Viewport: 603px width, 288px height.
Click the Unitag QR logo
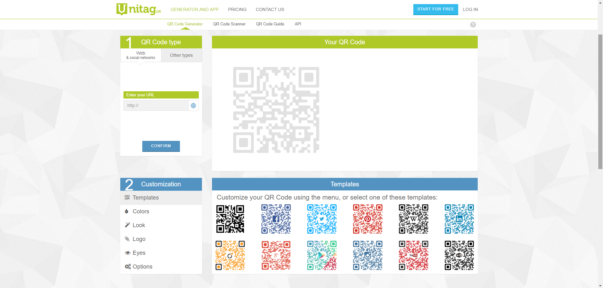139,9
